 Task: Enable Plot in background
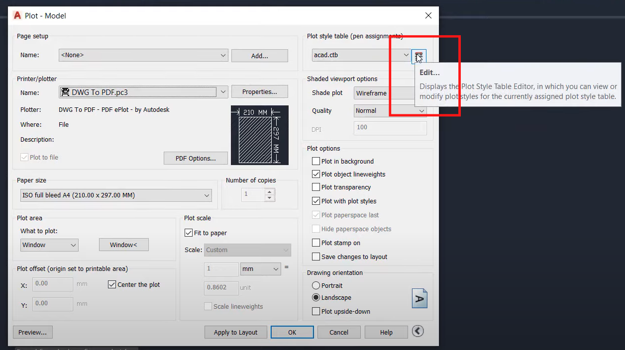click(x=315, y=161)
